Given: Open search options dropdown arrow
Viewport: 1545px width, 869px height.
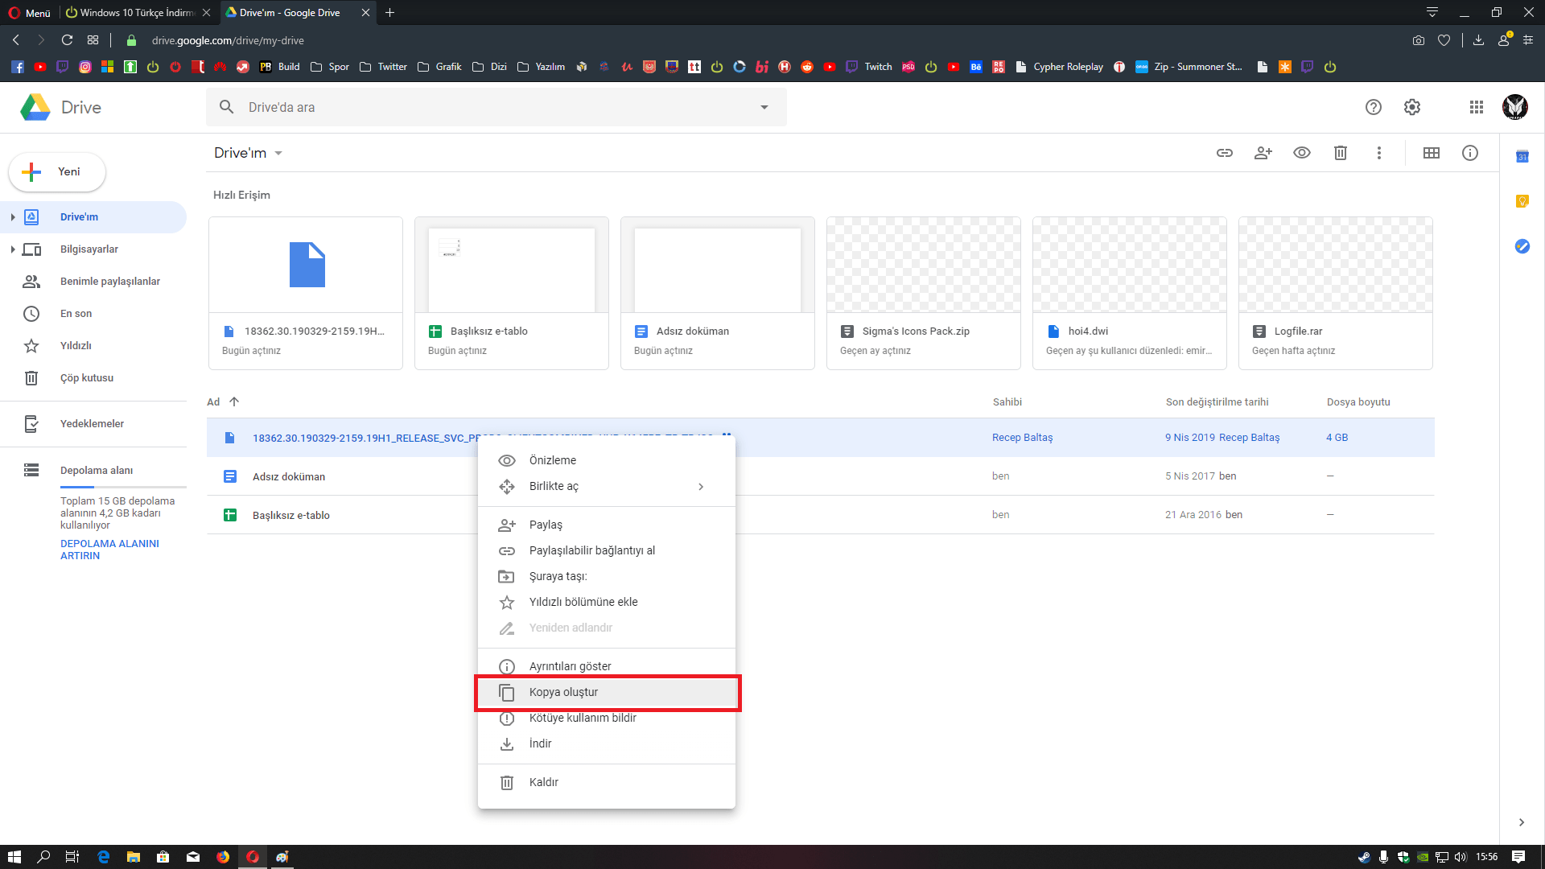Looking at the screenshot, I should [x=764, y=107].
